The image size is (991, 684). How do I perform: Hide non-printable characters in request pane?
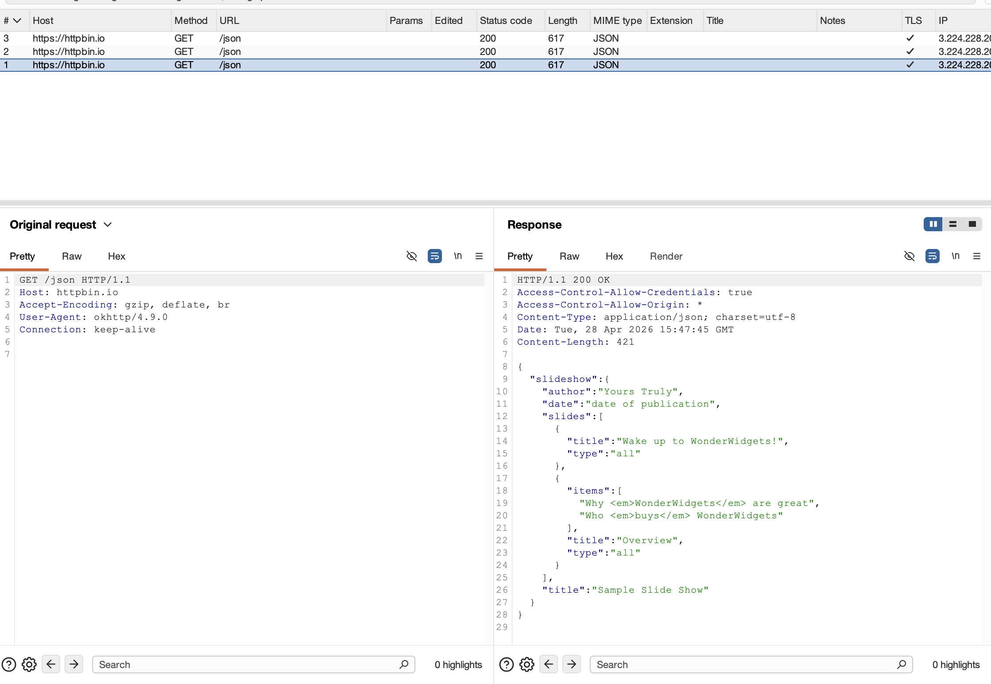(x=411, y=256)
